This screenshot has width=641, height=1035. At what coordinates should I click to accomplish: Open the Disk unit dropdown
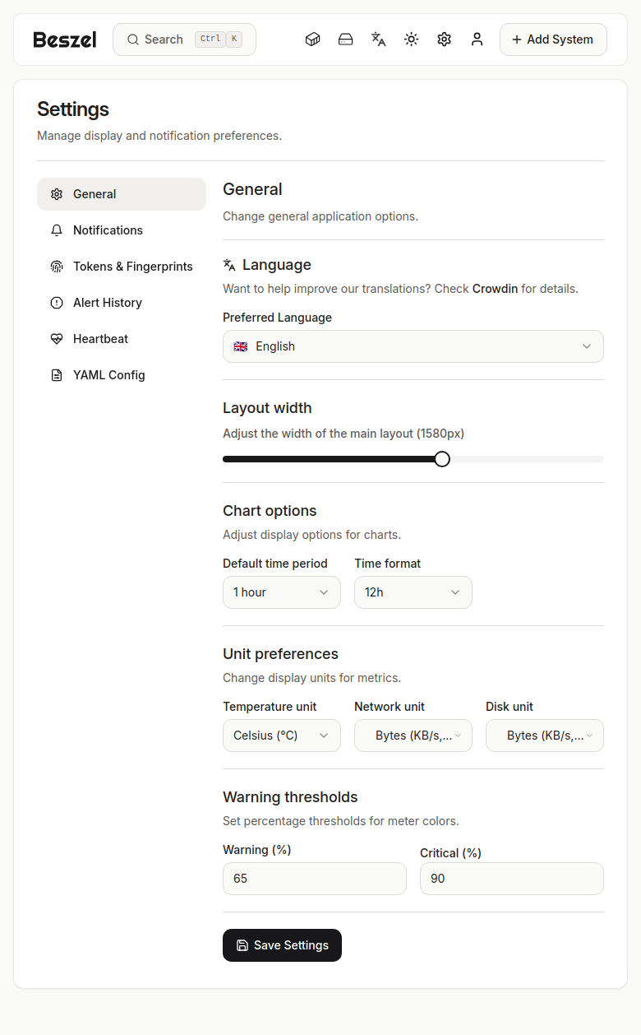click(x=545, y=736)
